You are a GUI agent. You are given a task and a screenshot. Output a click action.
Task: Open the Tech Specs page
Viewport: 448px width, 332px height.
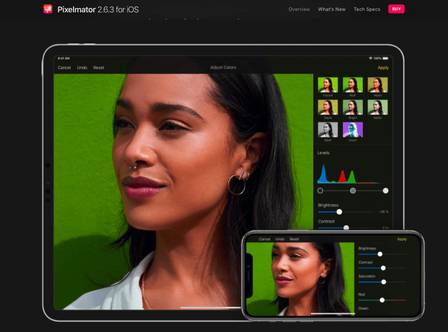(x=367, y=9)
